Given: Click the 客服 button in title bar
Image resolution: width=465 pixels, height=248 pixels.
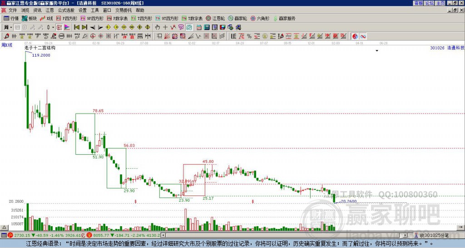Looking at the screenshot, I should [419, 3].
